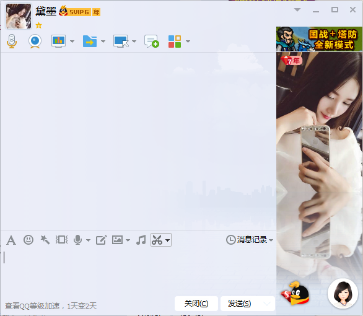Close the chat window with X
Screen dimensions: 363x316
(x=352, y=10)
